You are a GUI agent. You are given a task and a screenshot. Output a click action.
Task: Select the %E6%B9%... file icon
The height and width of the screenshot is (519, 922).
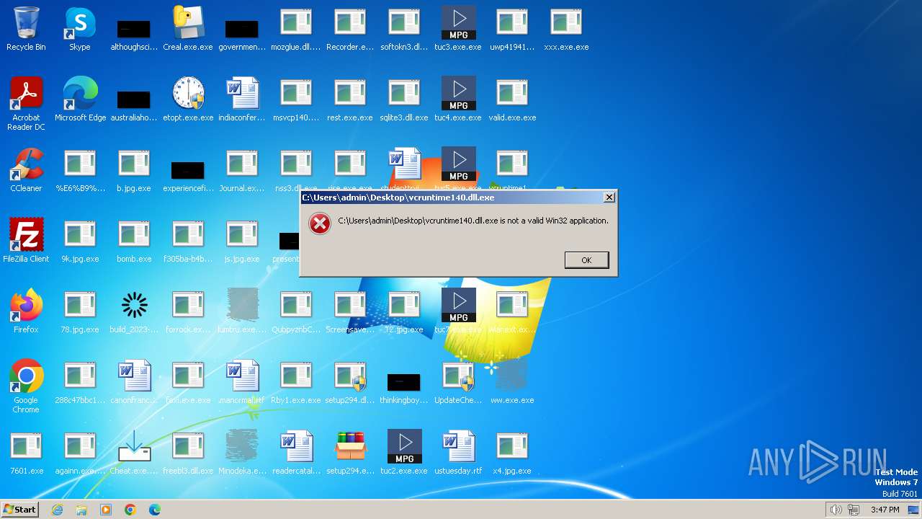click(80, 170)
